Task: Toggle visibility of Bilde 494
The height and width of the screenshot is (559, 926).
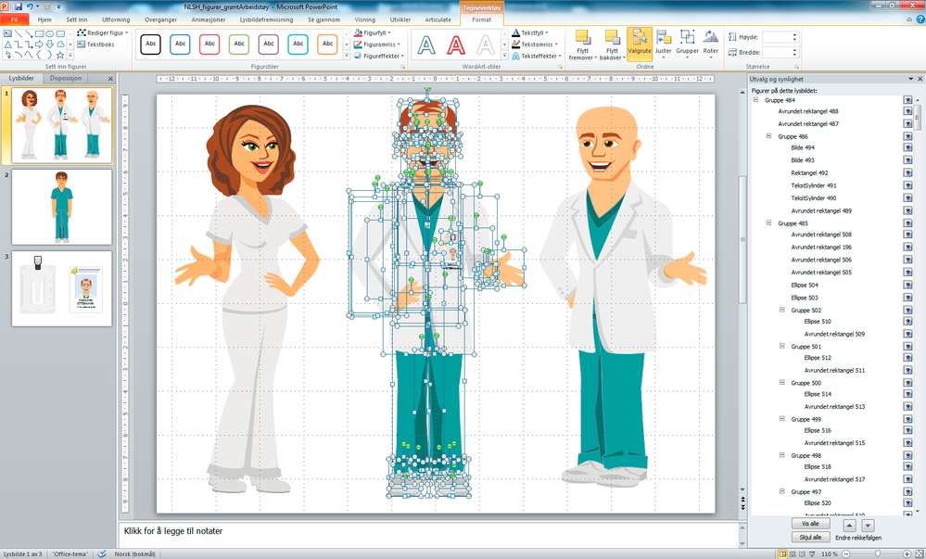Action: pos(908,147)
